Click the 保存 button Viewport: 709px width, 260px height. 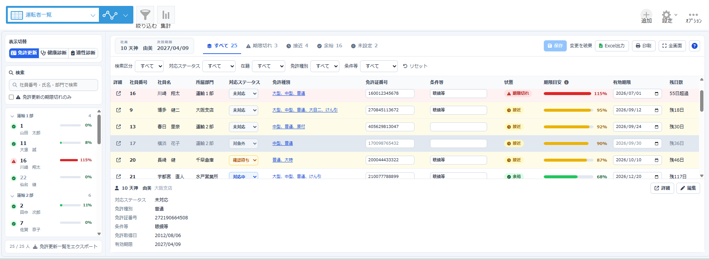click(555, 46)
